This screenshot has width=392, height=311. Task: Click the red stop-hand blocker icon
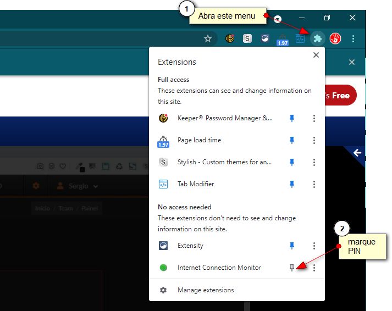(335, 38)
